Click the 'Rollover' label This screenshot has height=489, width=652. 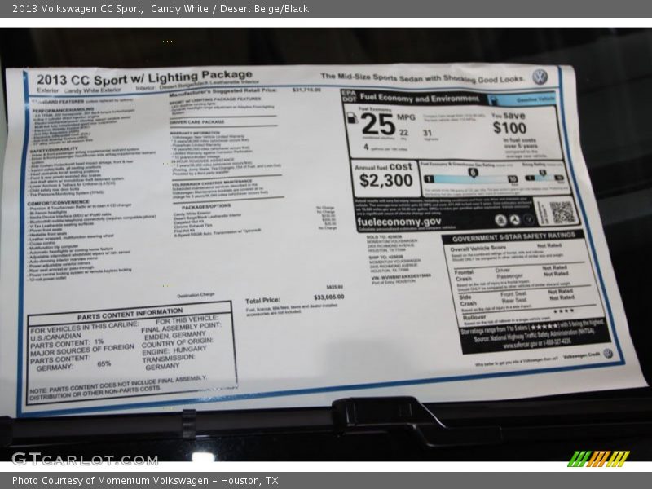474,318
